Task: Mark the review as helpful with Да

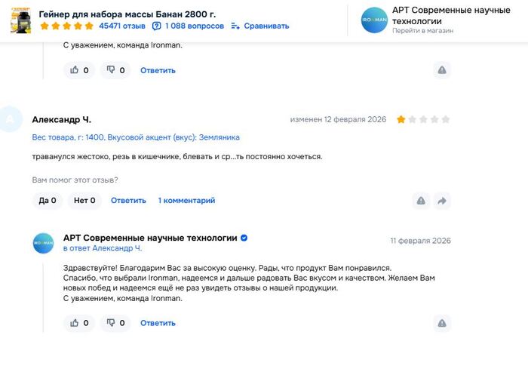Action: (x=48, y=201)
